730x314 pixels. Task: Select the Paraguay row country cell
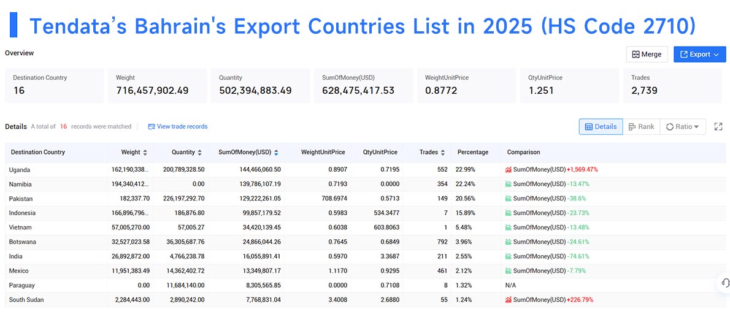[56, 285]
